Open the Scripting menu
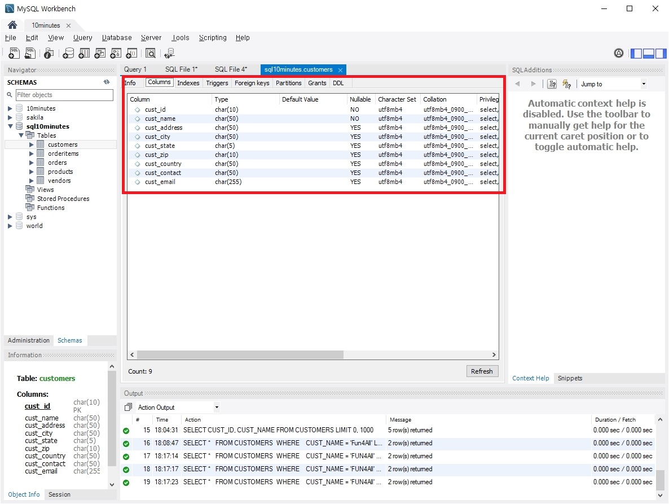The width and height of the screenshot is (669, 504). pos(213,38)
